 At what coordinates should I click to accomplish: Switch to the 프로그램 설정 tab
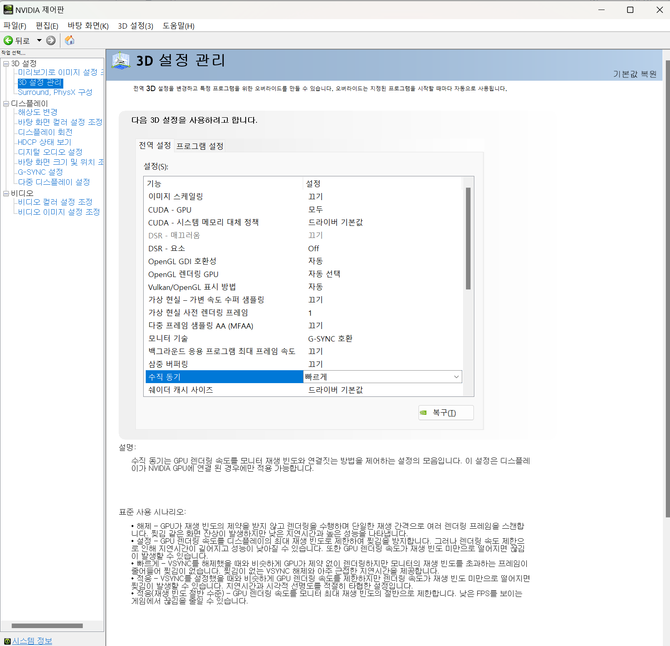tap(200, 146)
